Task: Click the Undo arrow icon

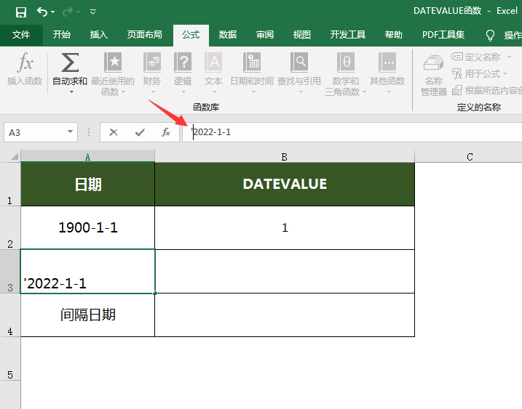Action: [42, 12]
